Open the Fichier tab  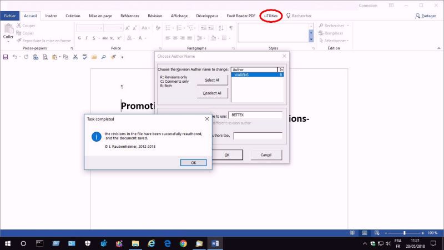[9, 16]
